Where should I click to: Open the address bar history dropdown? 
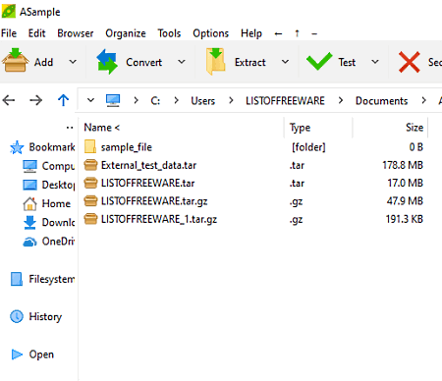point(90,100)
